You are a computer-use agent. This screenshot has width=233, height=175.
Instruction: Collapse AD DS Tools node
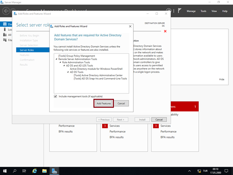pos(68,72)
